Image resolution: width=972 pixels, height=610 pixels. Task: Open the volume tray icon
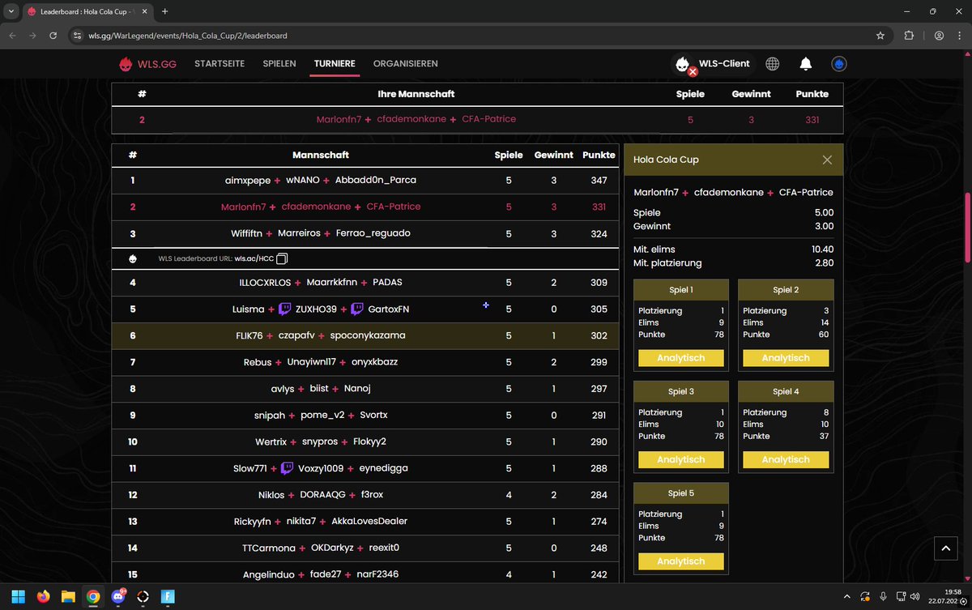point(914,597)
